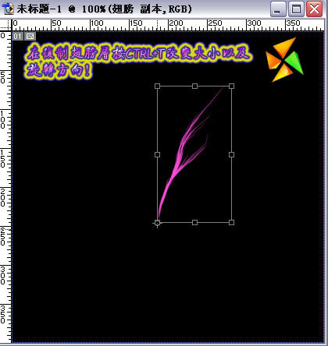Click the colorful pinwheel logo

coord(285,60)
